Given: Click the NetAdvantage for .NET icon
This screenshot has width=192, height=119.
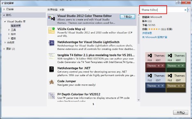Looking at the screenshot, I should click(52, 69).
